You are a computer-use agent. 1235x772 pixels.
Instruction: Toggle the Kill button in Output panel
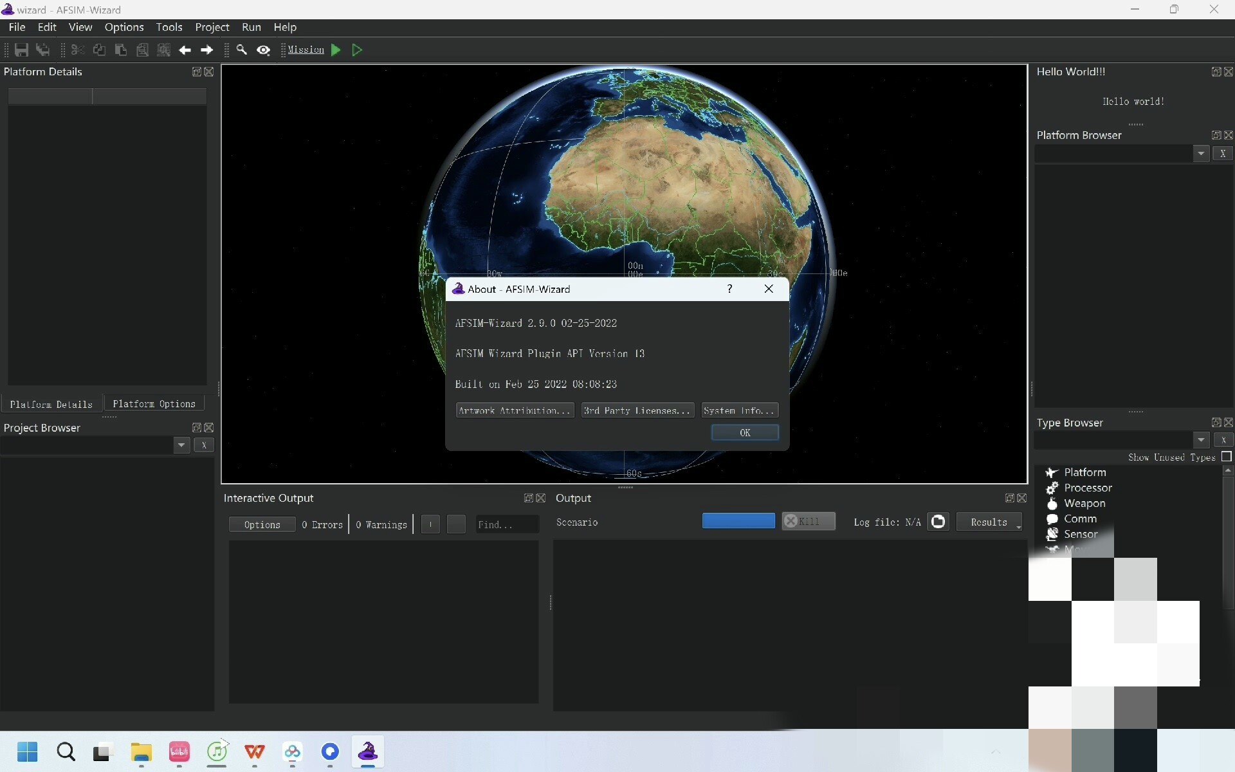(808, 521)
